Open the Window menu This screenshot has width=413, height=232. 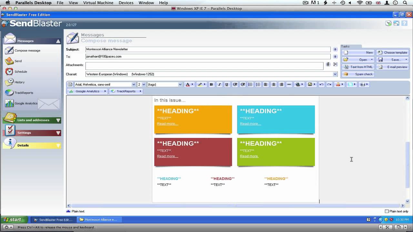[146, 3]
